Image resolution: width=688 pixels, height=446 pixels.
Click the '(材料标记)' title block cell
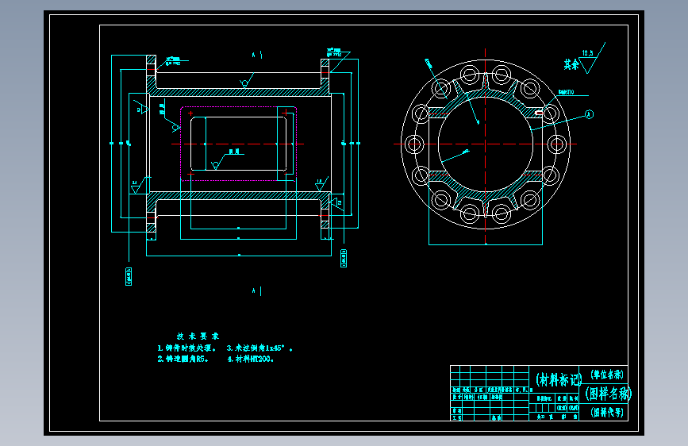coord(554,379)
